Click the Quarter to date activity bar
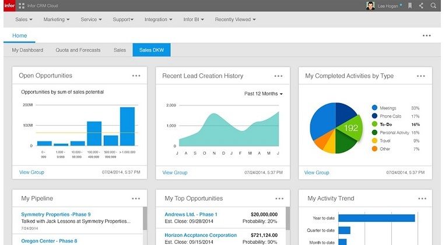 tap(344, 230)
